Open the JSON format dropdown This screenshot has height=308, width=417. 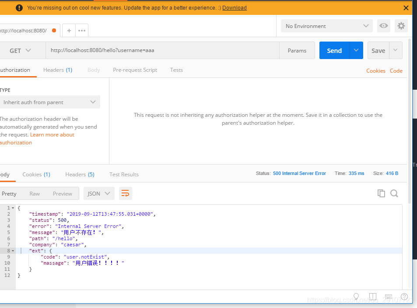pos(99,193)
